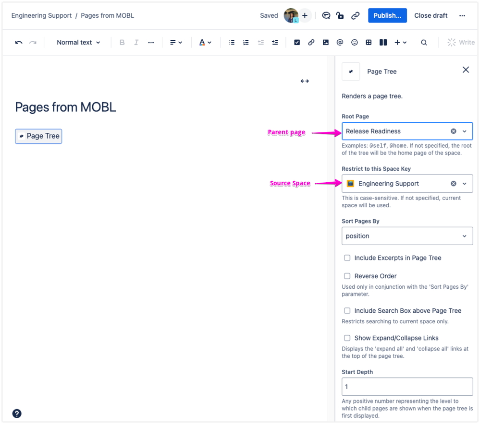Open the emoji picker
The height and width of the screenshot is (424, 480).
(x=354, y=42)
